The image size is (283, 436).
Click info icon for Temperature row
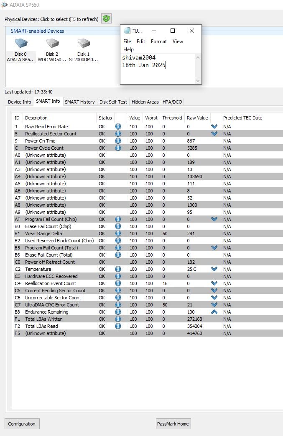pos(118,269)
